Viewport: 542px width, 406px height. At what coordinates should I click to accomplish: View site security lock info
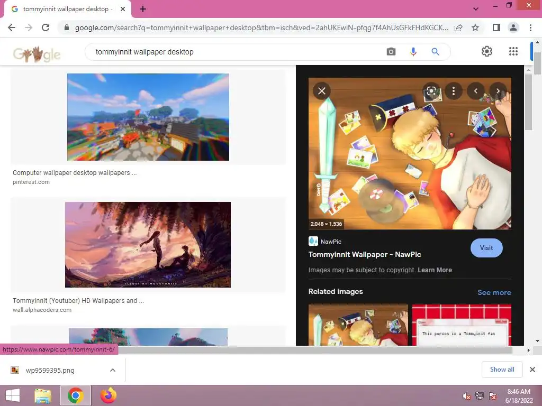pos(67,27)
